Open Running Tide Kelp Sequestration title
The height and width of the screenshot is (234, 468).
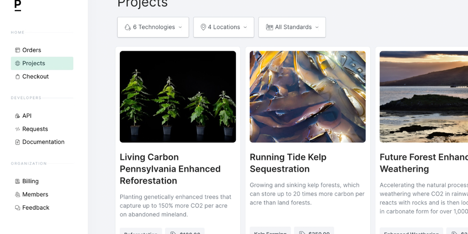(x=288, y=163)
